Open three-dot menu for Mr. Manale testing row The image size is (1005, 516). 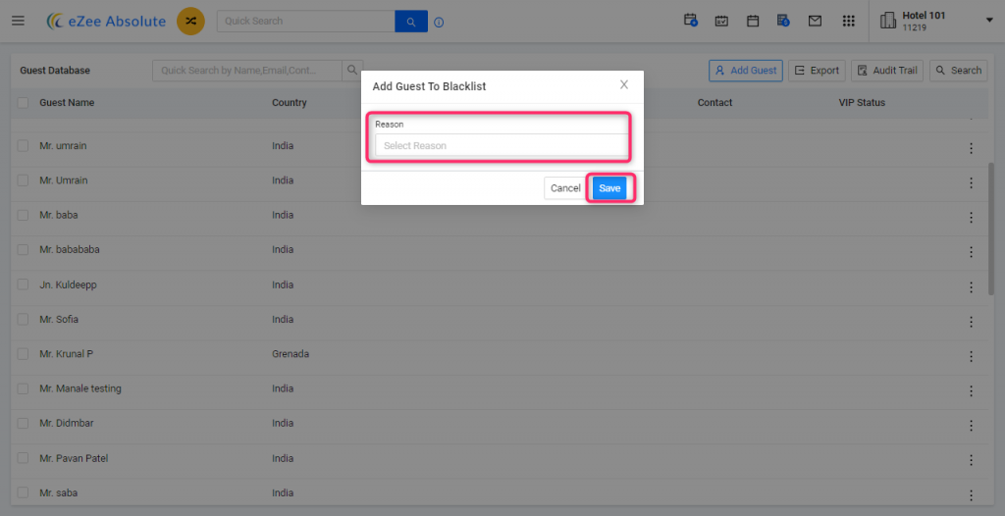pos(971,390)
